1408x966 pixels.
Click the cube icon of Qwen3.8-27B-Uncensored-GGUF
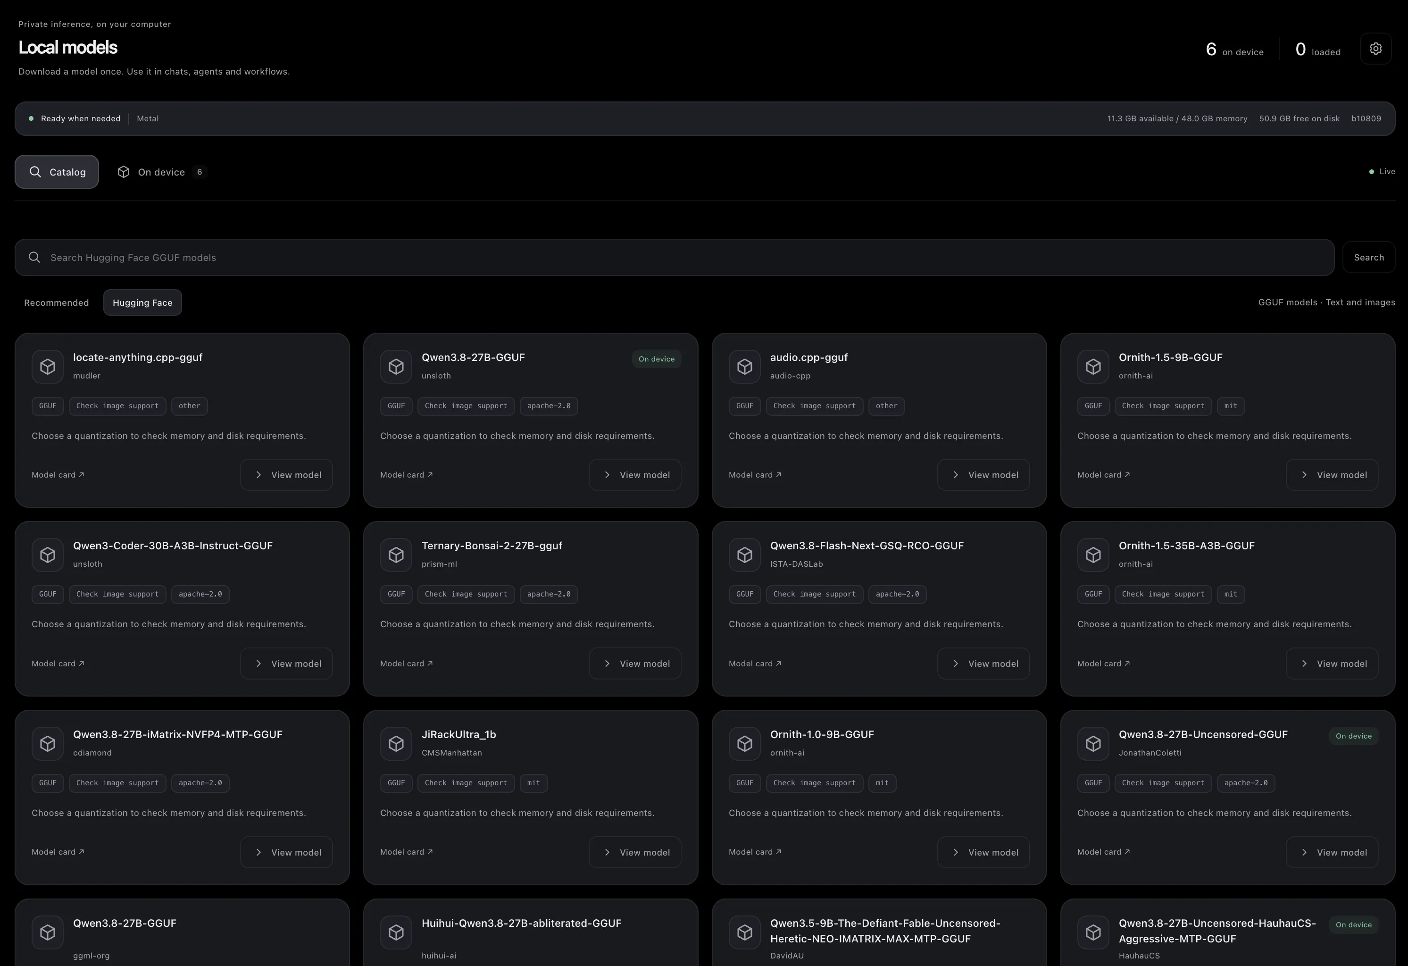point(1093,744)
